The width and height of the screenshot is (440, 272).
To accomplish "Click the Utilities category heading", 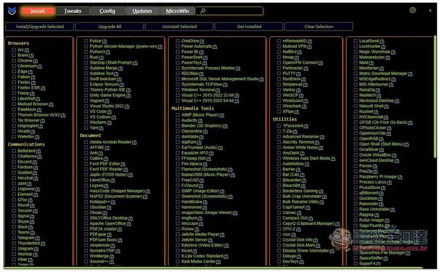I will [285, 119].
